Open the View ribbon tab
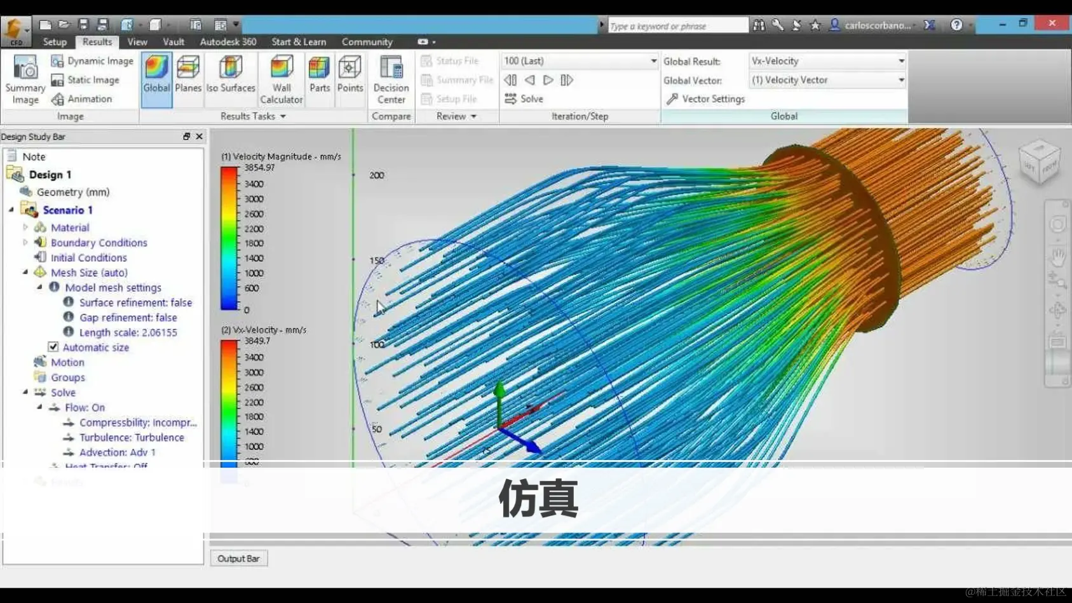This screenshot has height=603, width=1072. click(x=137, y=42)
